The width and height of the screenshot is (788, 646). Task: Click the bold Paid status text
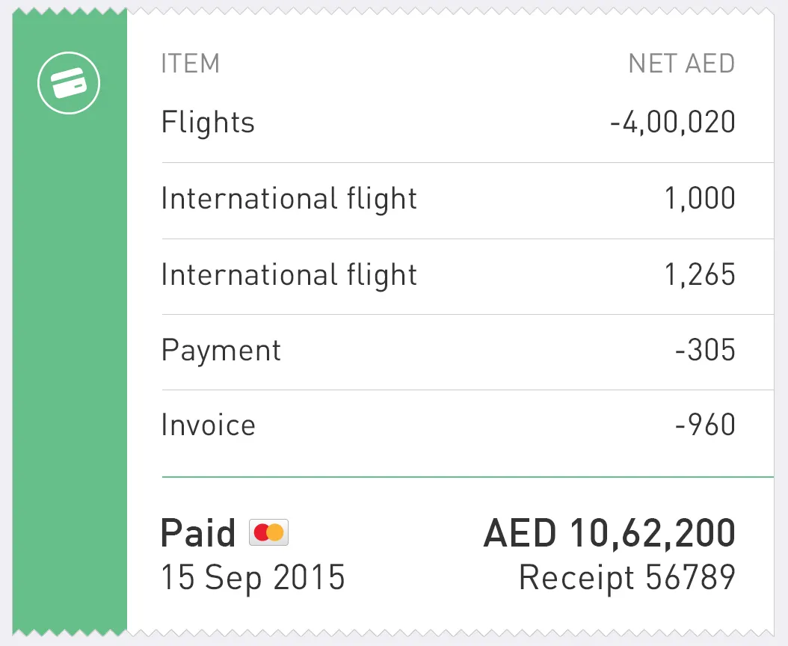tap(198, 532)
